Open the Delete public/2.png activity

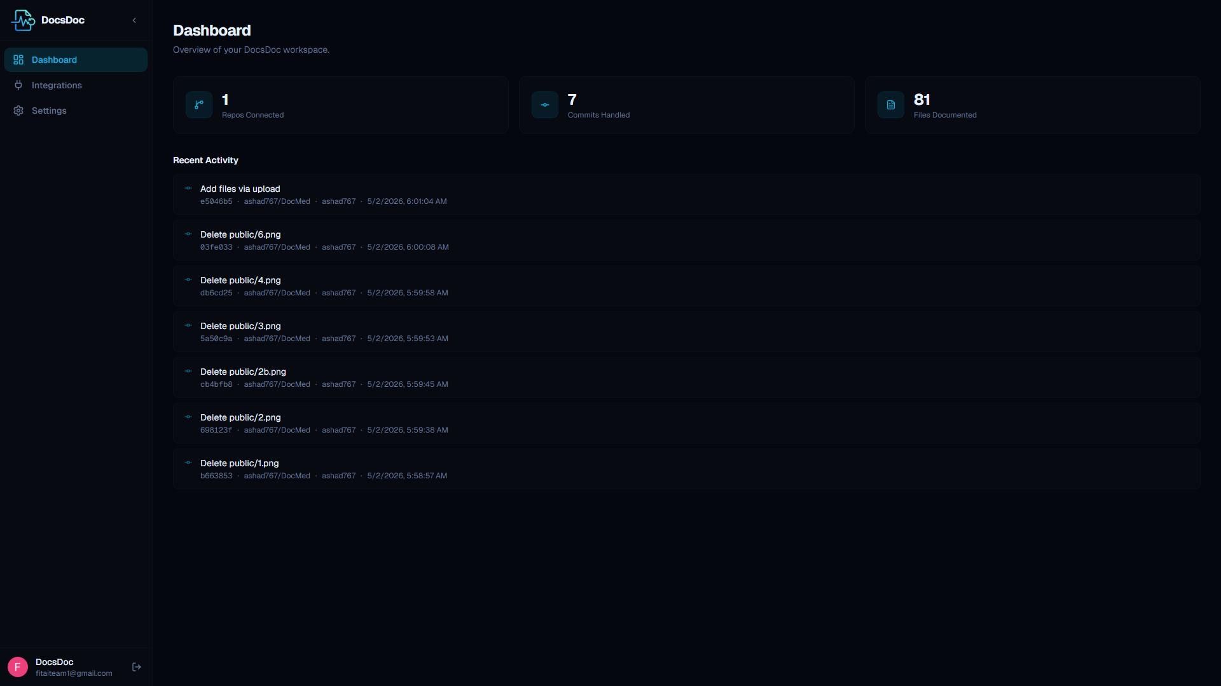coord(686,423)
